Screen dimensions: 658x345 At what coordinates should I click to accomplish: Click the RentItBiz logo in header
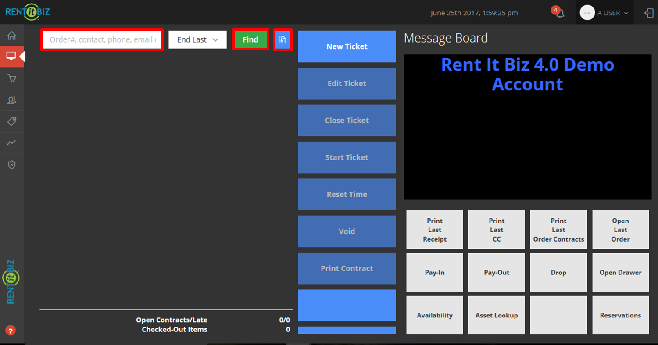[28, 12]
